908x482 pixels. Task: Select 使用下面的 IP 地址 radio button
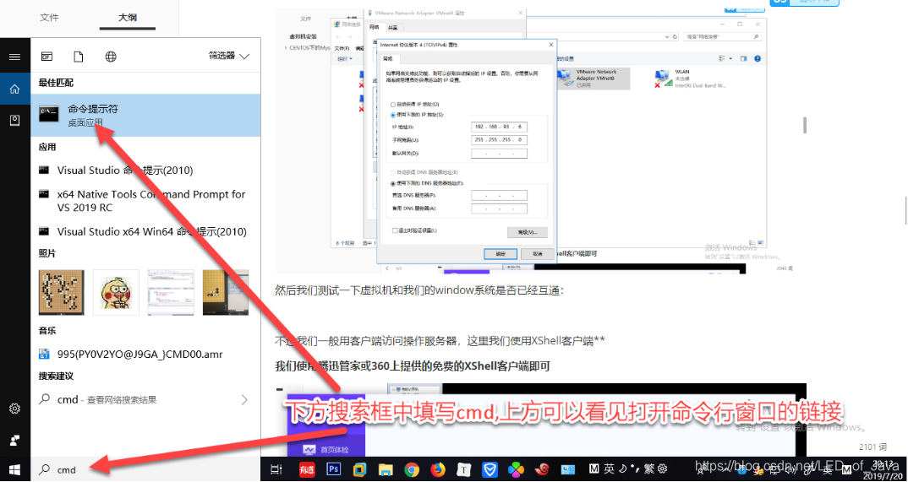point(393,115)
